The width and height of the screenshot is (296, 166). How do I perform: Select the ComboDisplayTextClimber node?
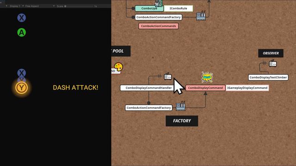tap(268, 77)
